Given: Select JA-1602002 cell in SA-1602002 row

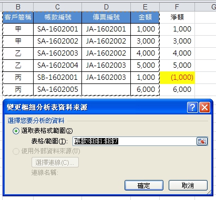Looking at the screenshot, I should (106, 41).
